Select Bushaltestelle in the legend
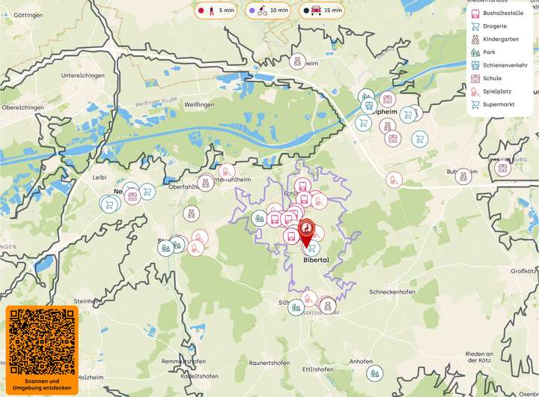The height and width of the screenshot is (397, 539). click(497, 13)
